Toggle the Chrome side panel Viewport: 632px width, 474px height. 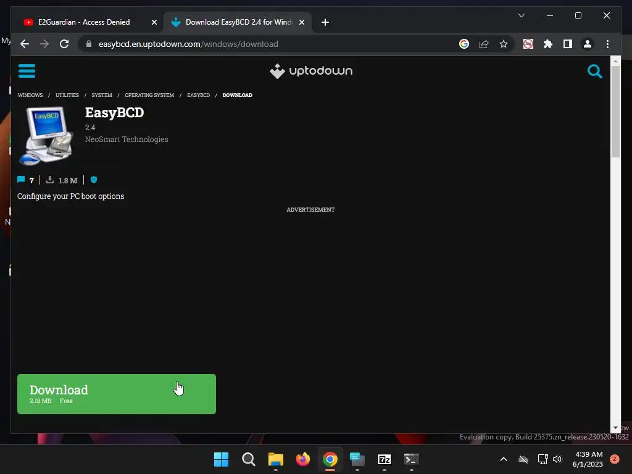[x=568, y=44]
